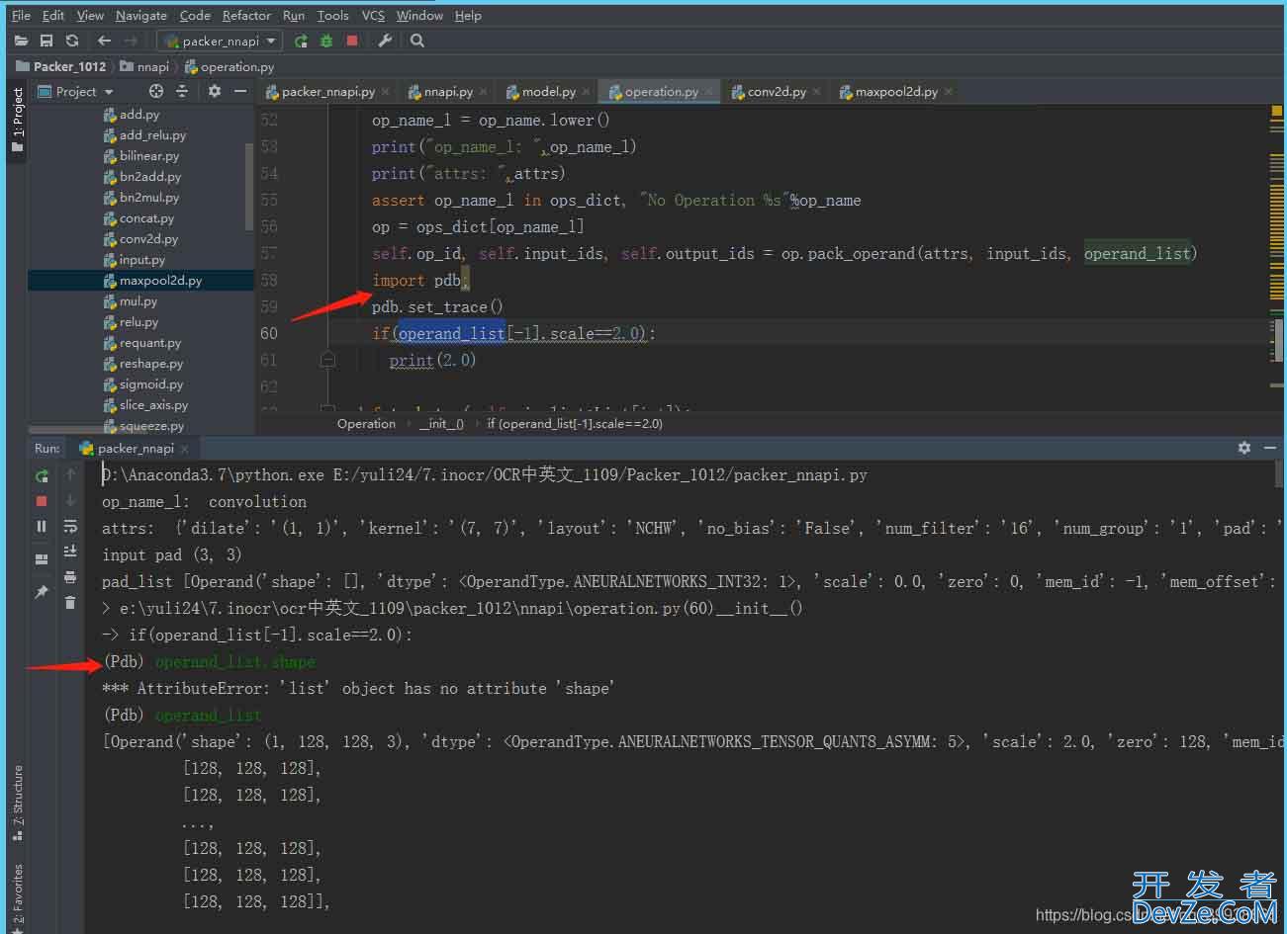The height and width of the screenshot is (934, 1287).
Task: Select bilinear.py in the project tree
Action: [x=149, y=156]
